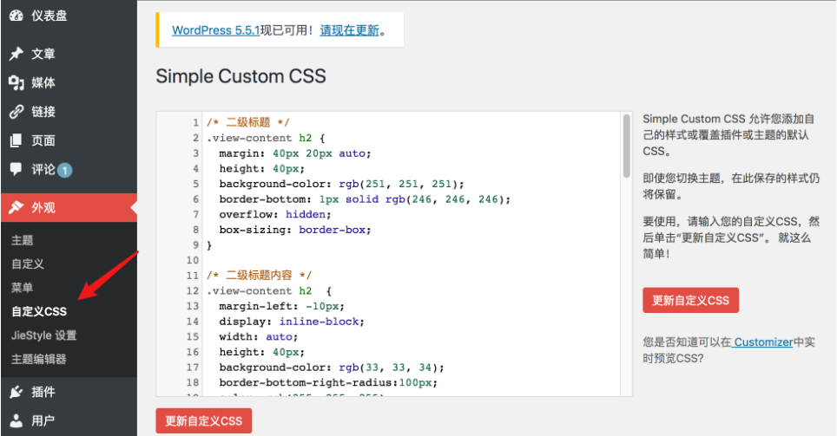Viewport: 837px width, 436px height.
Task: Click the .view-content h2 selector on line 12
Action: coord(269,291)
